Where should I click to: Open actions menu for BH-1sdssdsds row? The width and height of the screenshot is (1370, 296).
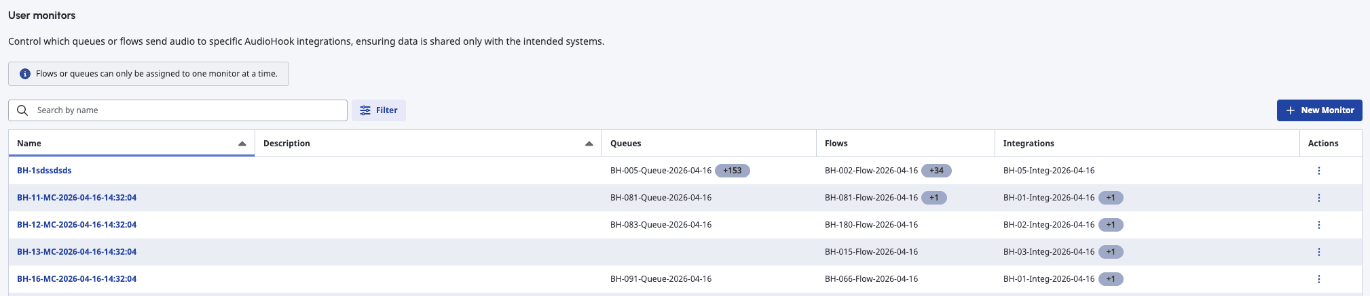click(1318, 171)
